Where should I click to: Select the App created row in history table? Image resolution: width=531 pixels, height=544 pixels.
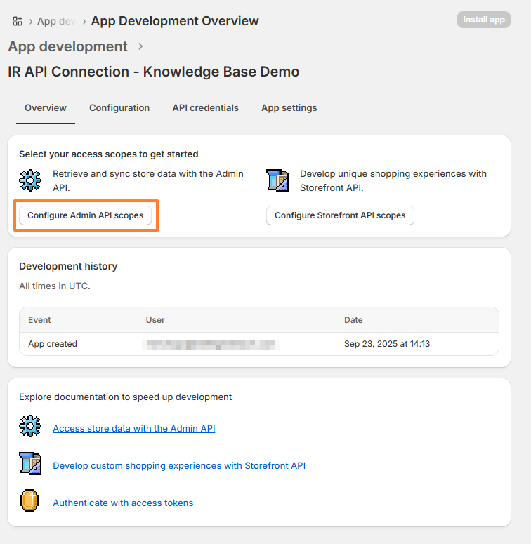click(258, 344)
